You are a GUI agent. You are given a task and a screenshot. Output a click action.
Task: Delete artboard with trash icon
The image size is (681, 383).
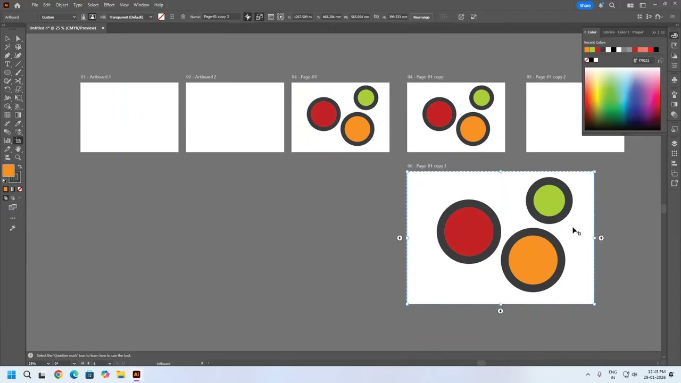point(183,16)
